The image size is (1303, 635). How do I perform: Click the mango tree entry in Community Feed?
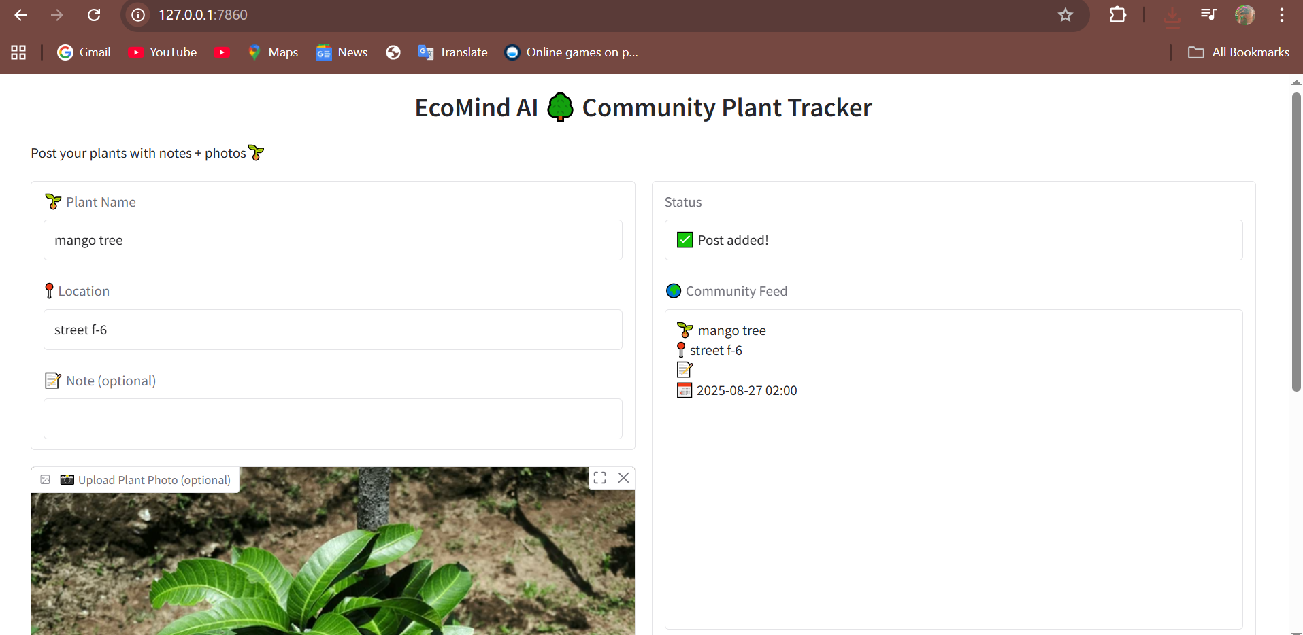tap(731, 330)
